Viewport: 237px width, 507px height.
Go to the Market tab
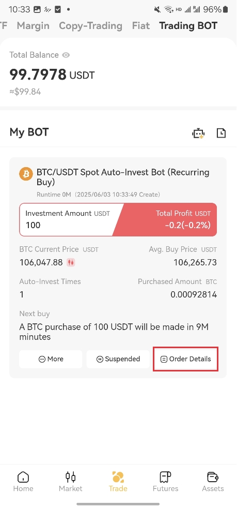click(x=70, y=482)
